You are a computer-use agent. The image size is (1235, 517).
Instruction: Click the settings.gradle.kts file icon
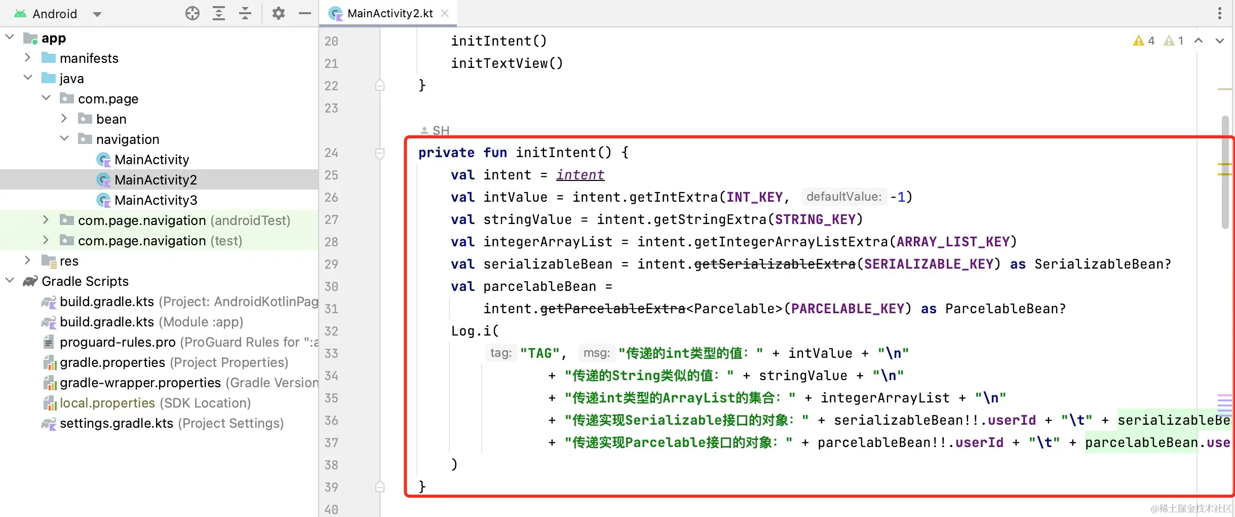tap(49, 423)
